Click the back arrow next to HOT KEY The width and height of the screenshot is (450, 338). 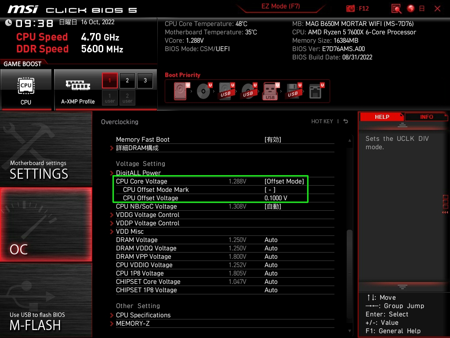(345, 121)
